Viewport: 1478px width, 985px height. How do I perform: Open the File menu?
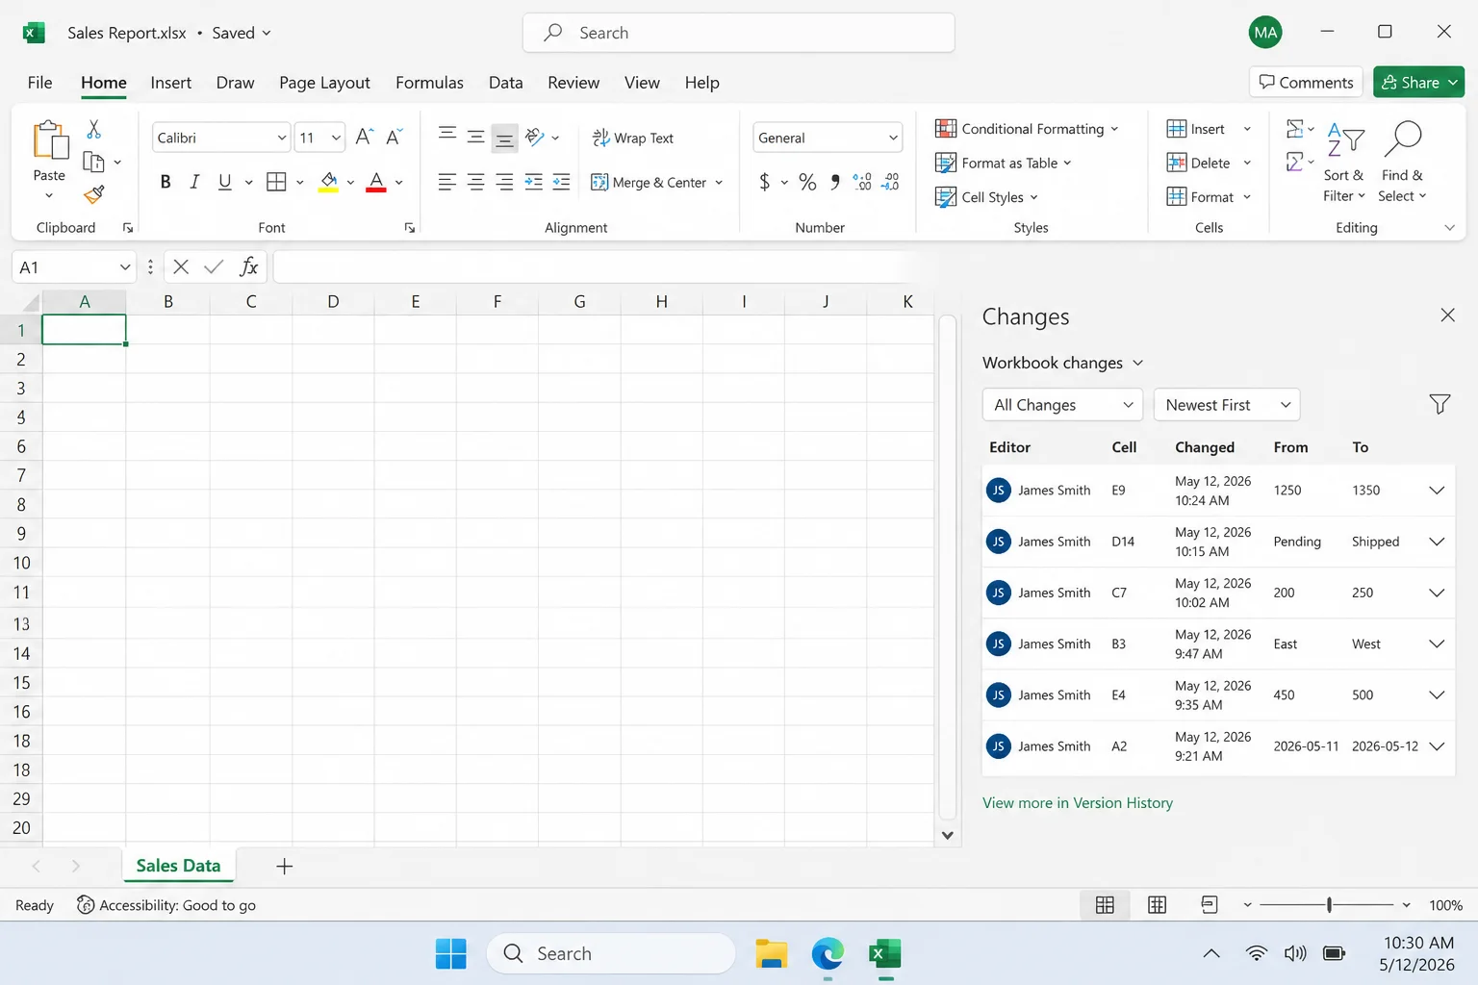point(39,83)
